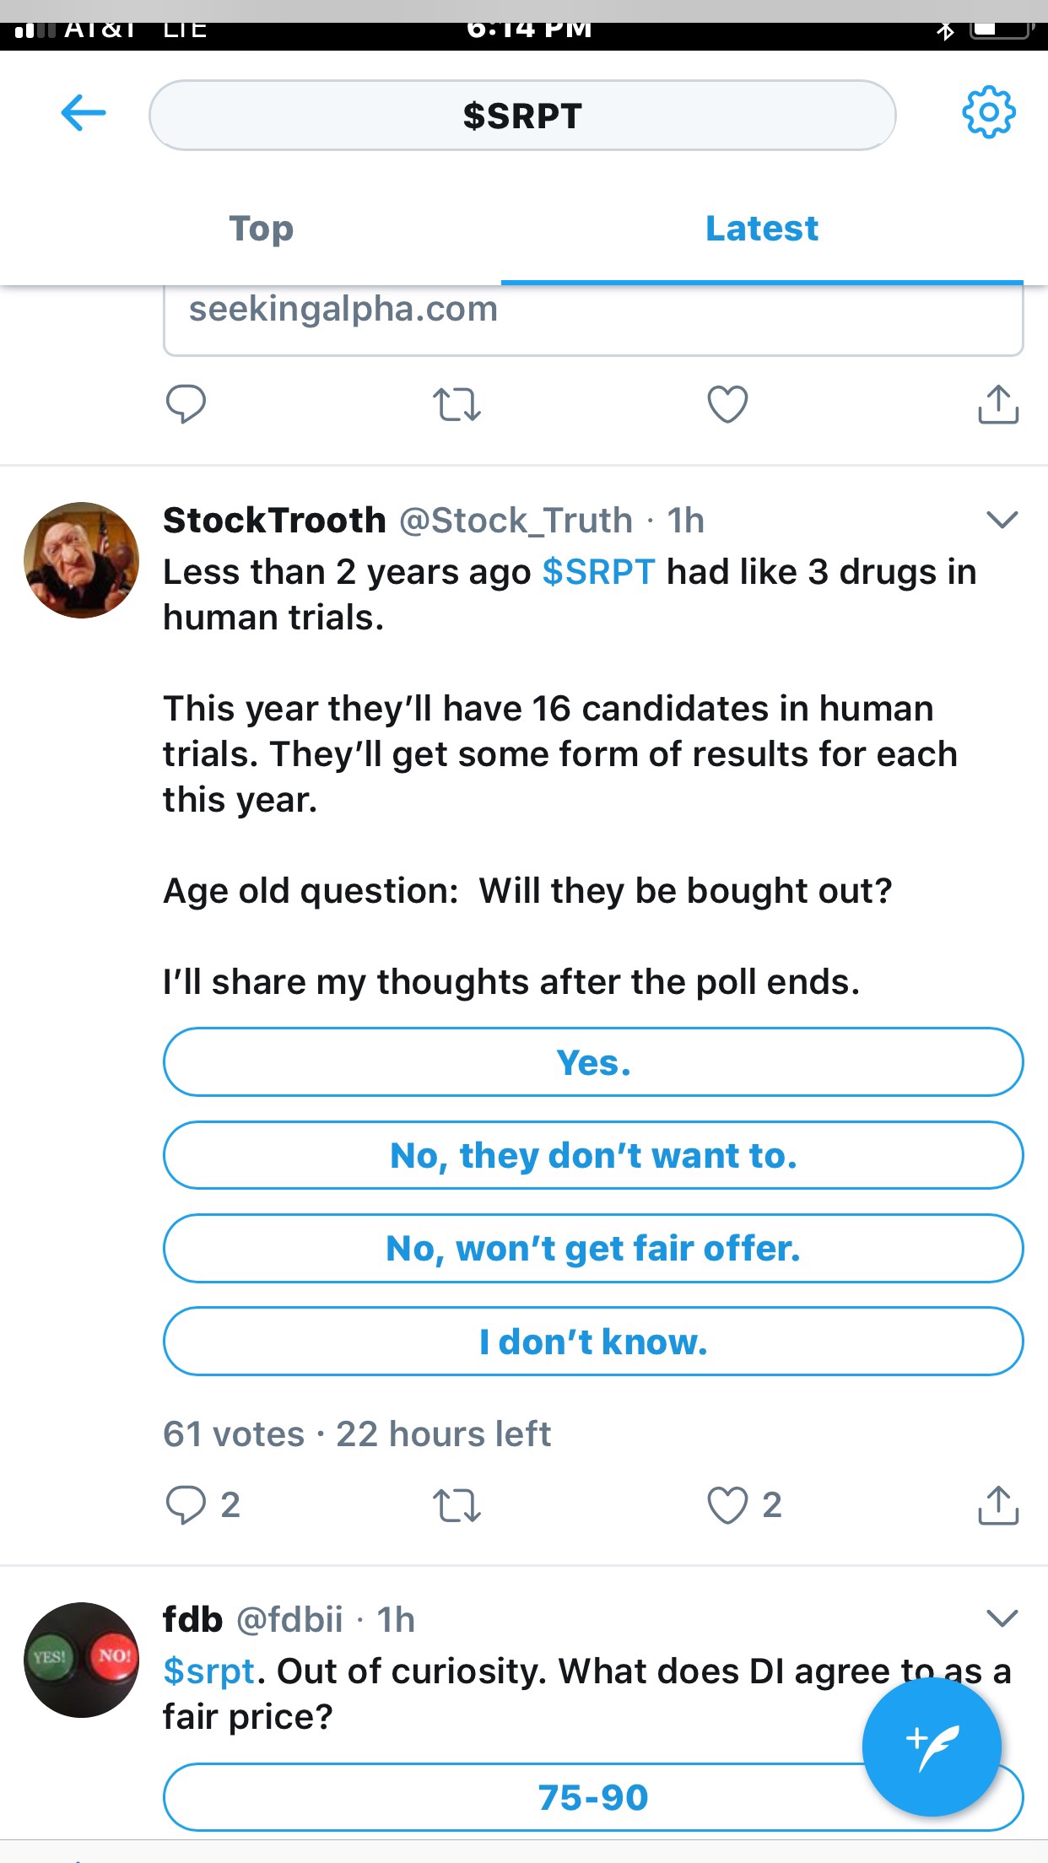
Task: Tap the back arrow icon
Action: [x=84, y=113]
